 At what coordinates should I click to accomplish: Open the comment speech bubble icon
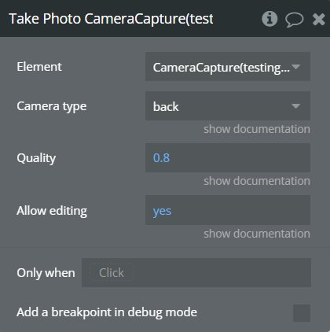click(295, 20)
